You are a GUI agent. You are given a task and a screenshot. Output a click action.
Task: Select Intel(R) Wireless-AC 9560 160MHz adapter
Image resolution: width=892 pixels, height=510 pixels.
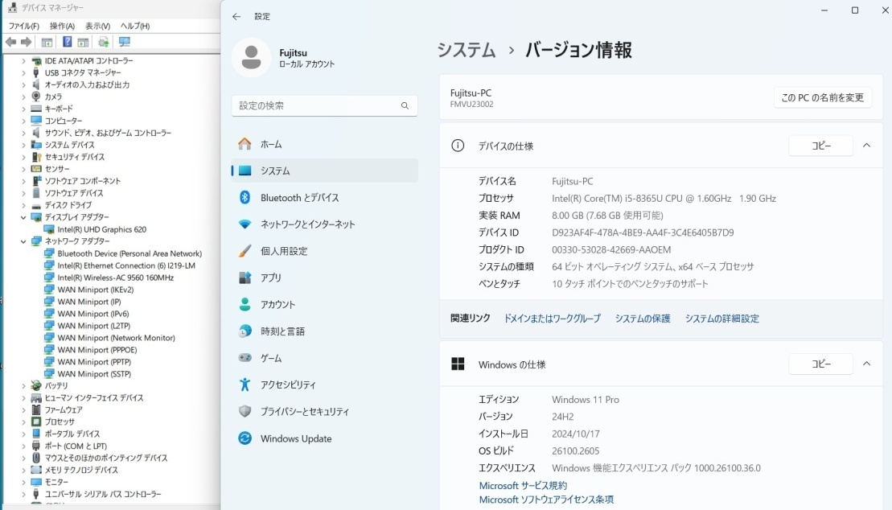click(x=116, y=278)
